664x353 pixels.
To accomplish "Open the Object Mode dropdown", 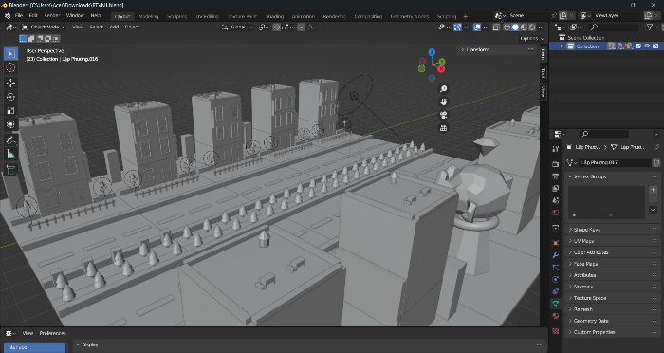I will (44, 28).
